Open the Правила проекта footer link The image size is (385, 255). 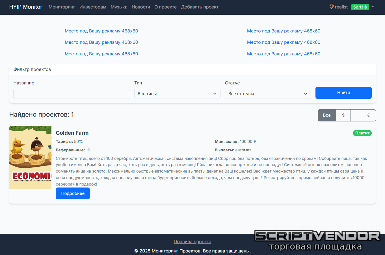192,241
